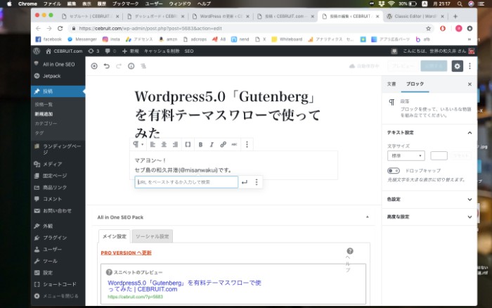
Task: Open the block navigation list icon
Action: coord(143,66)
